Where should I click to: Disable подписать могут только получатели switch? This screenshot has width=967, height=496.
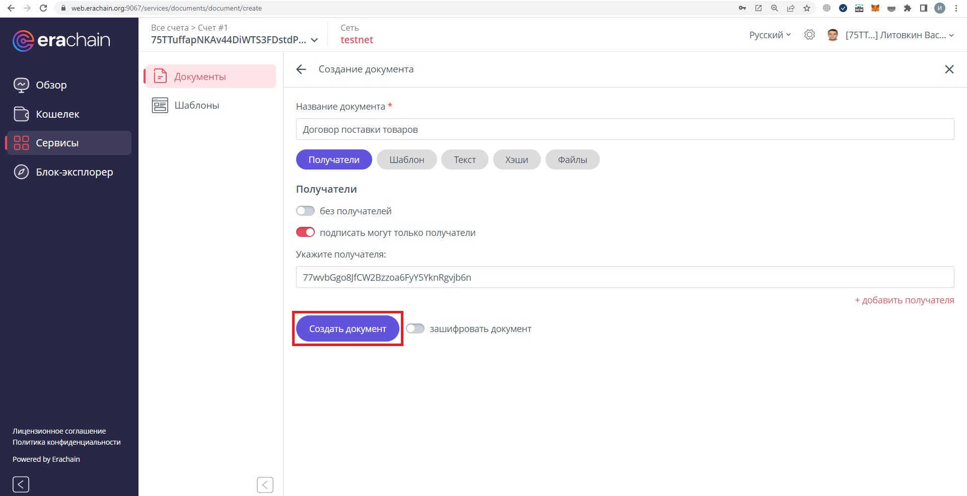(305, 232)
